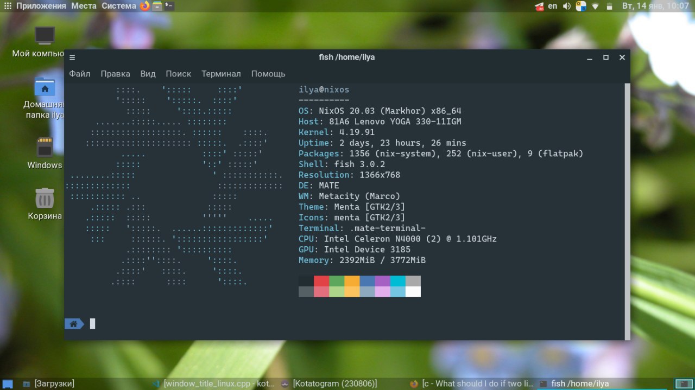This screenshot has width=695, height=390.
Task: Open the Файл menu in terminal
Action: [80, 74]
